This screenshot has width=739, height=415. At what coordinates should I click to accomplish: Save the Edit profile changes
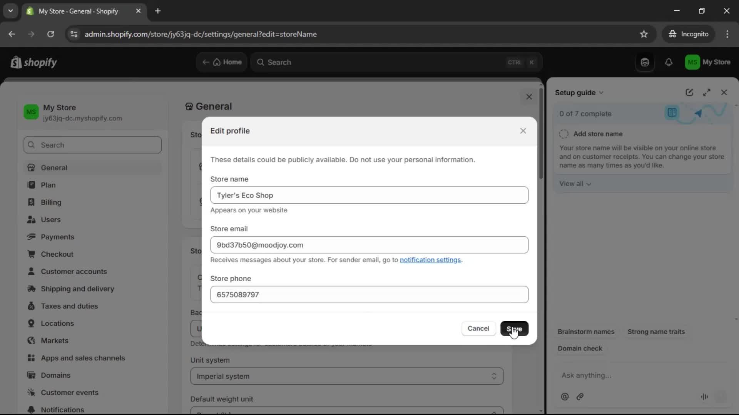tap(515, 329)
